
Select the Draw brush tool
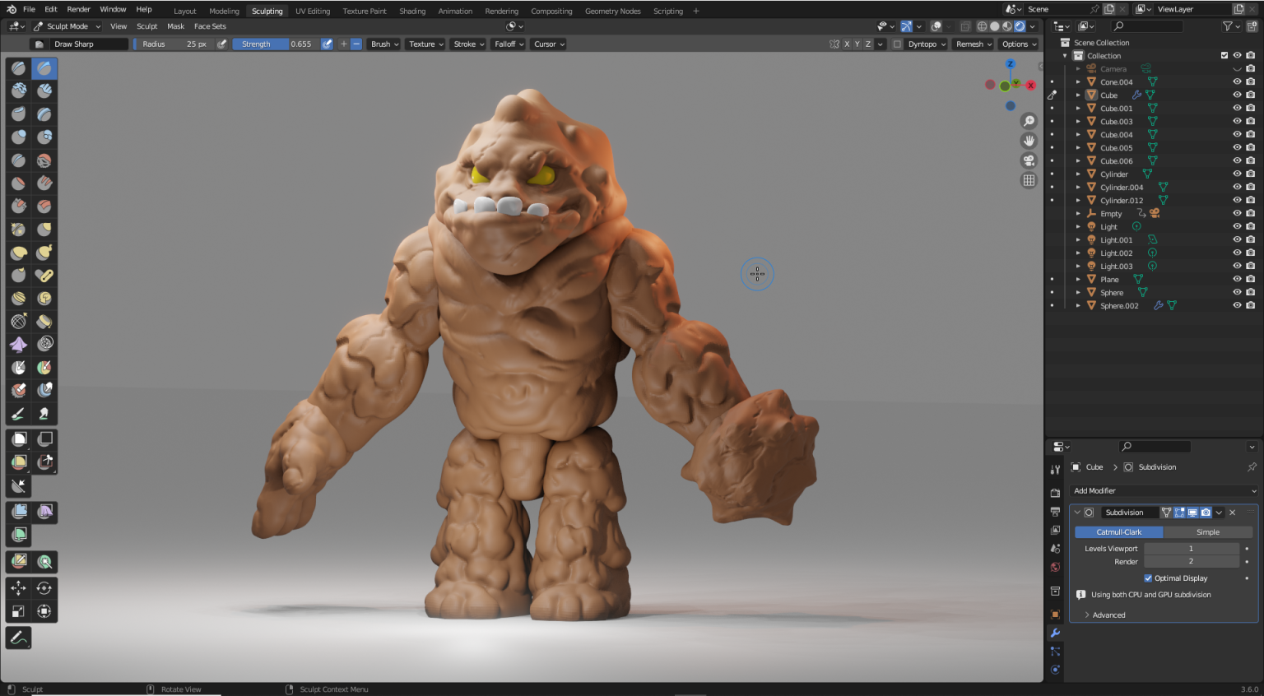[19, 67]
